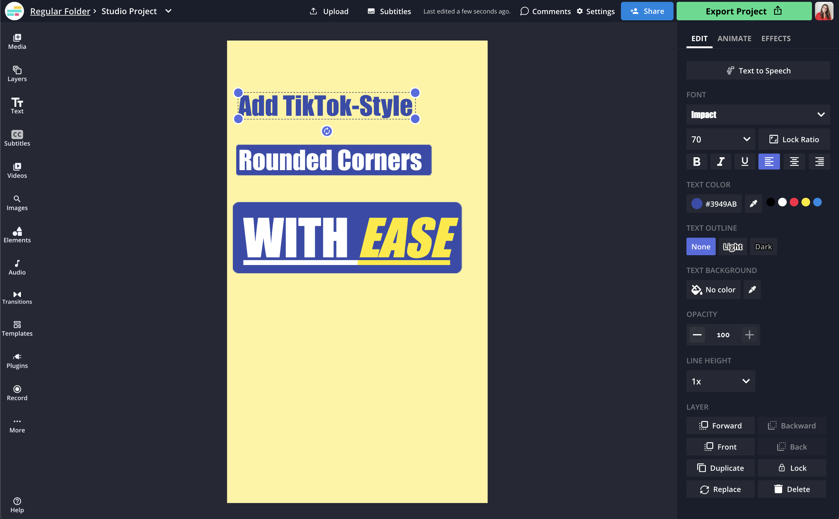Click the Export Project button
The width and height of the screenshot is (839, 519).
[x=743, y=11]
